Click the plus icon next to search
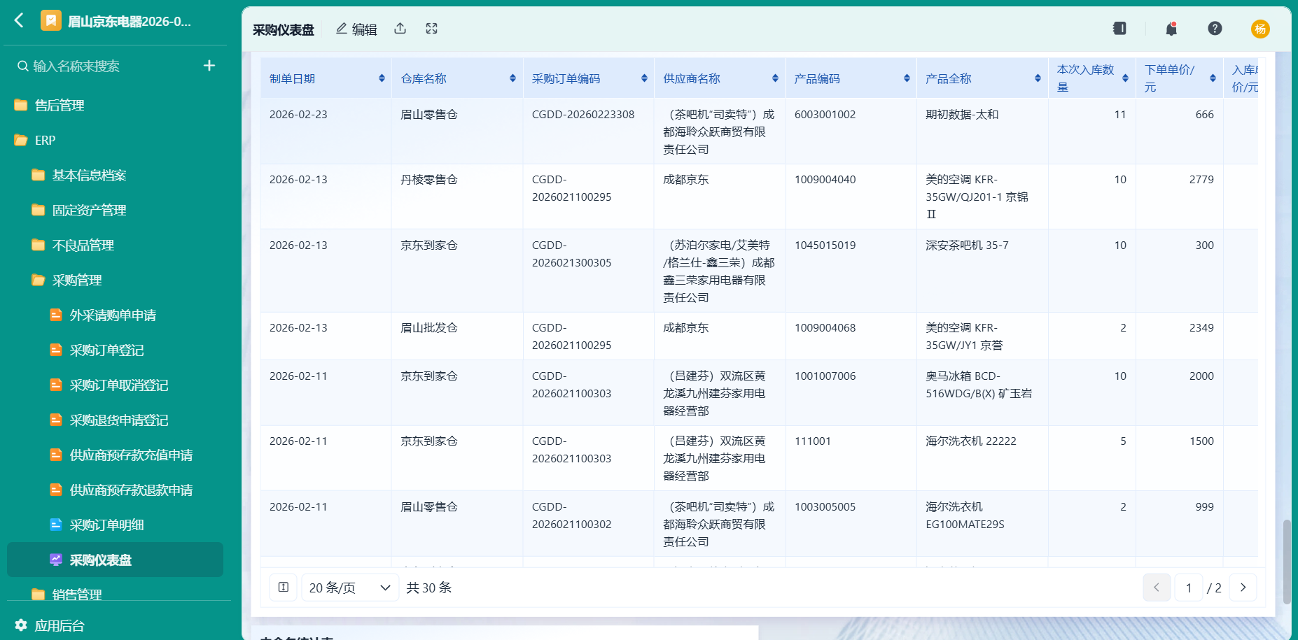This screenshot has height=640, width=1298. [209, 66]
